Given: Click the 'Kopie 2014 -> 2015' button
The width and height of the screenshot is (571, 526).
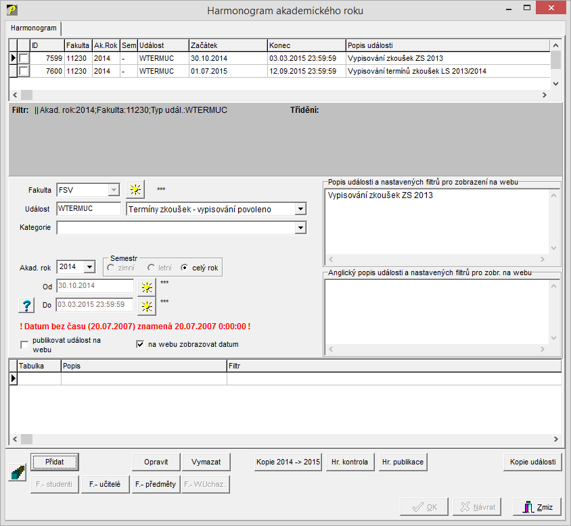Looking at the screenshot, I should (288, 462).
